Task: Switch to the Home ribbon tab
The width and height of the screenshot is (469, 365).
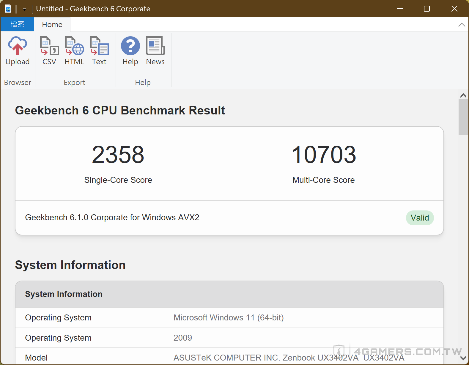Action: click(52, 24)
